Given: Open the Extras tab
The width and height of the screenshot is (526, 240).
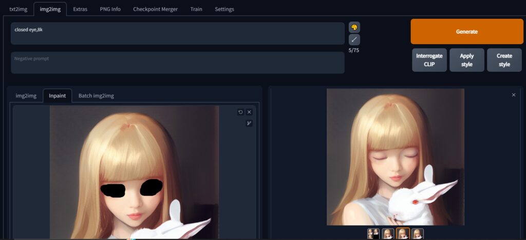Looking at the screenshot, I should pyautogui.click(x=80, y=9).
